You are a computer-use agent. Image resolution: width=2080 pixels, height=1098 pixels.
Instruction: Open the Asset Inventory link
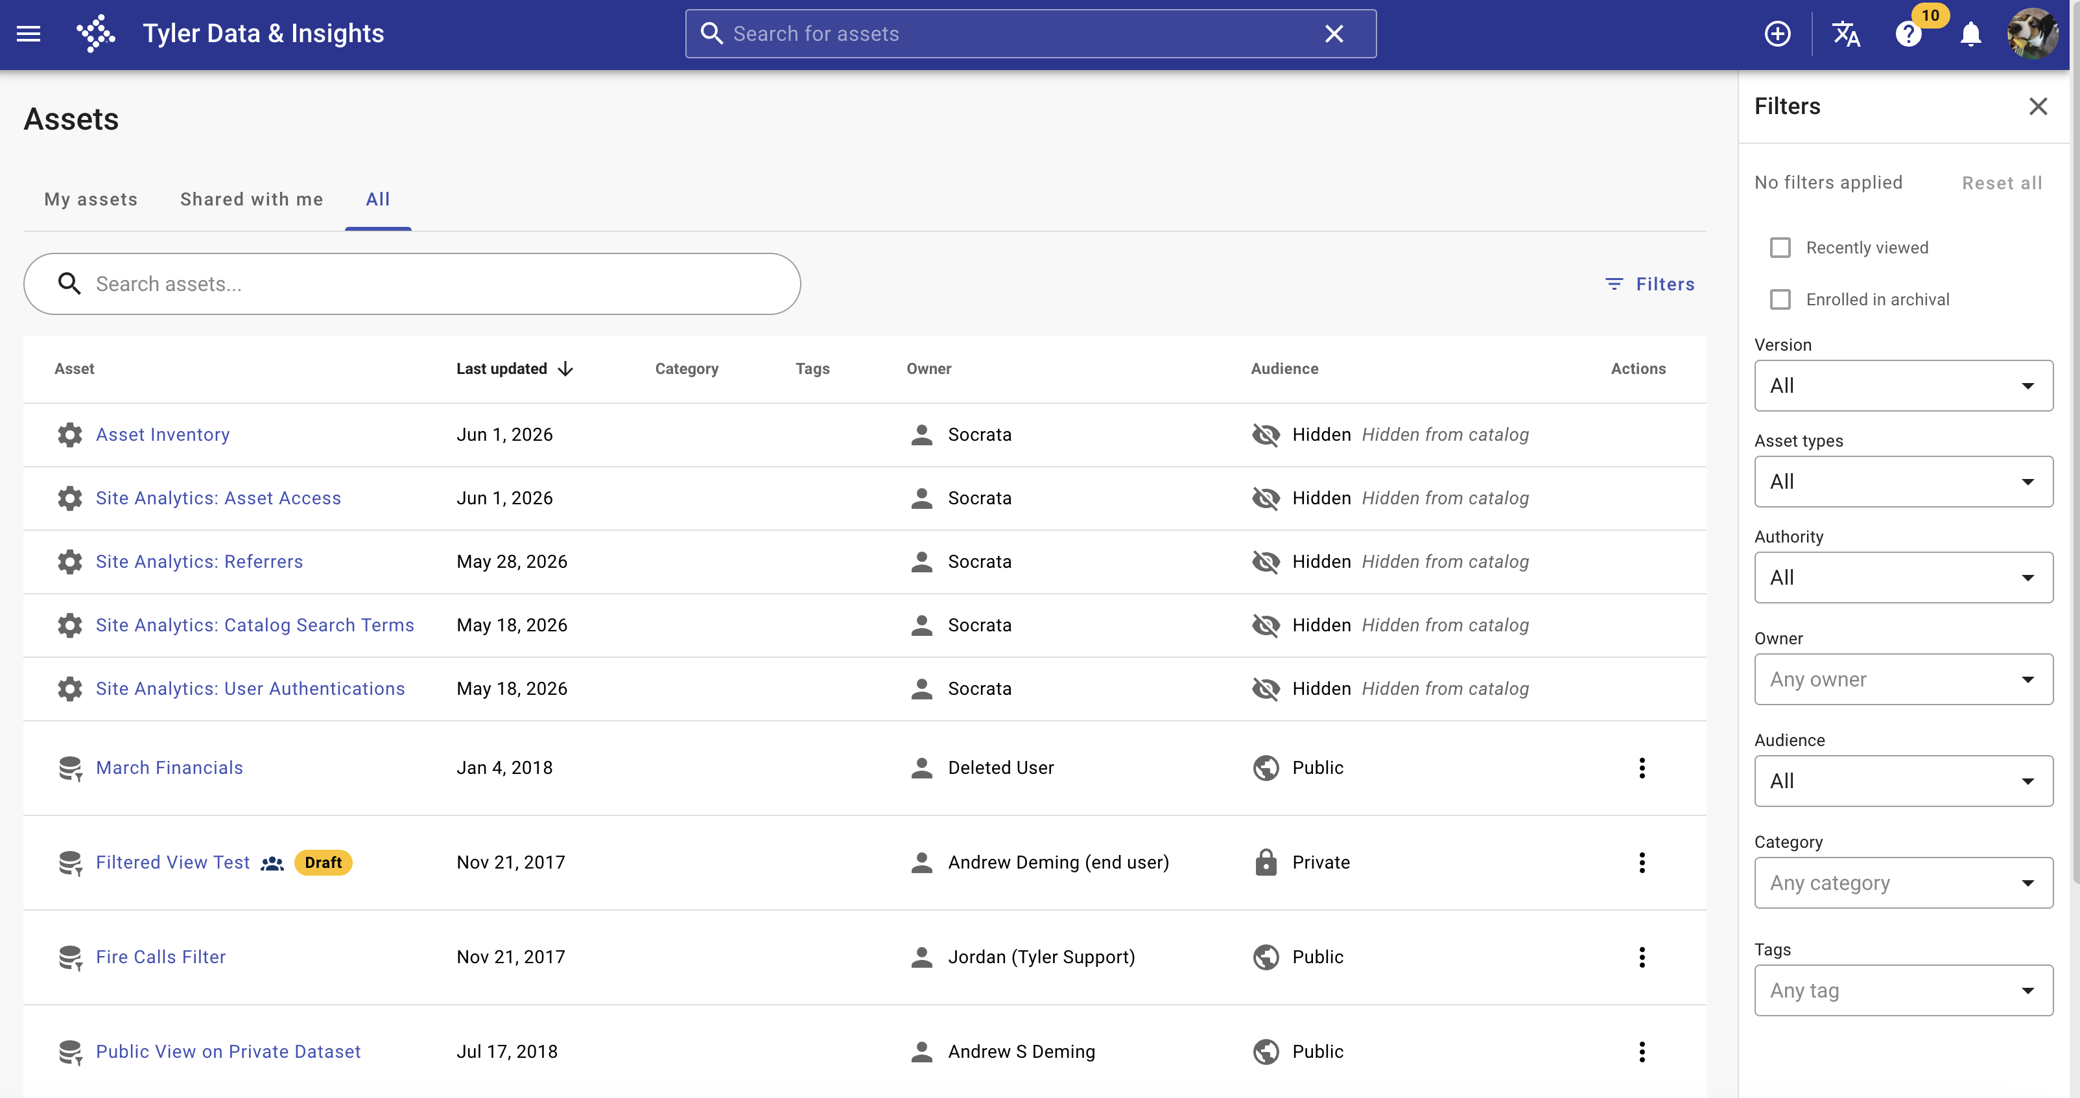[x=163, y=434]
